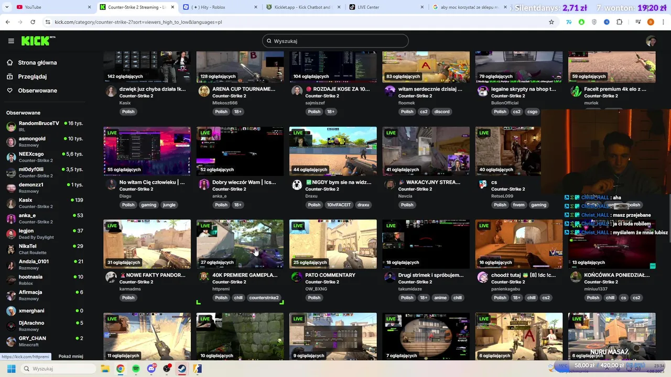Open the grey shield extension
671x377 pixels.
(x=594, y=22)
